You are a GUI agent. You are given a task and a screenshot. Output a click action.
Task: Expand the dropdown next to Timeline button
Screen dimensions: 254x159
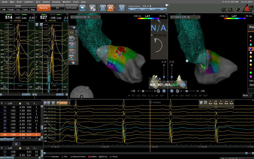[x=69, y=103]
